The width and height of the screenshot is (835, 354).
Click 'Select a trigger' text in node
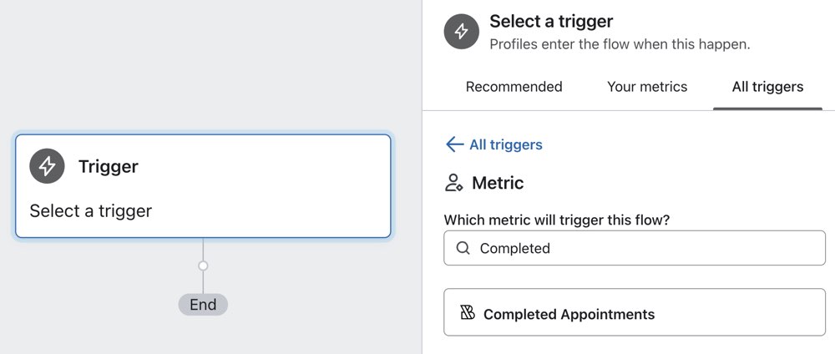(x=91, y=210)
